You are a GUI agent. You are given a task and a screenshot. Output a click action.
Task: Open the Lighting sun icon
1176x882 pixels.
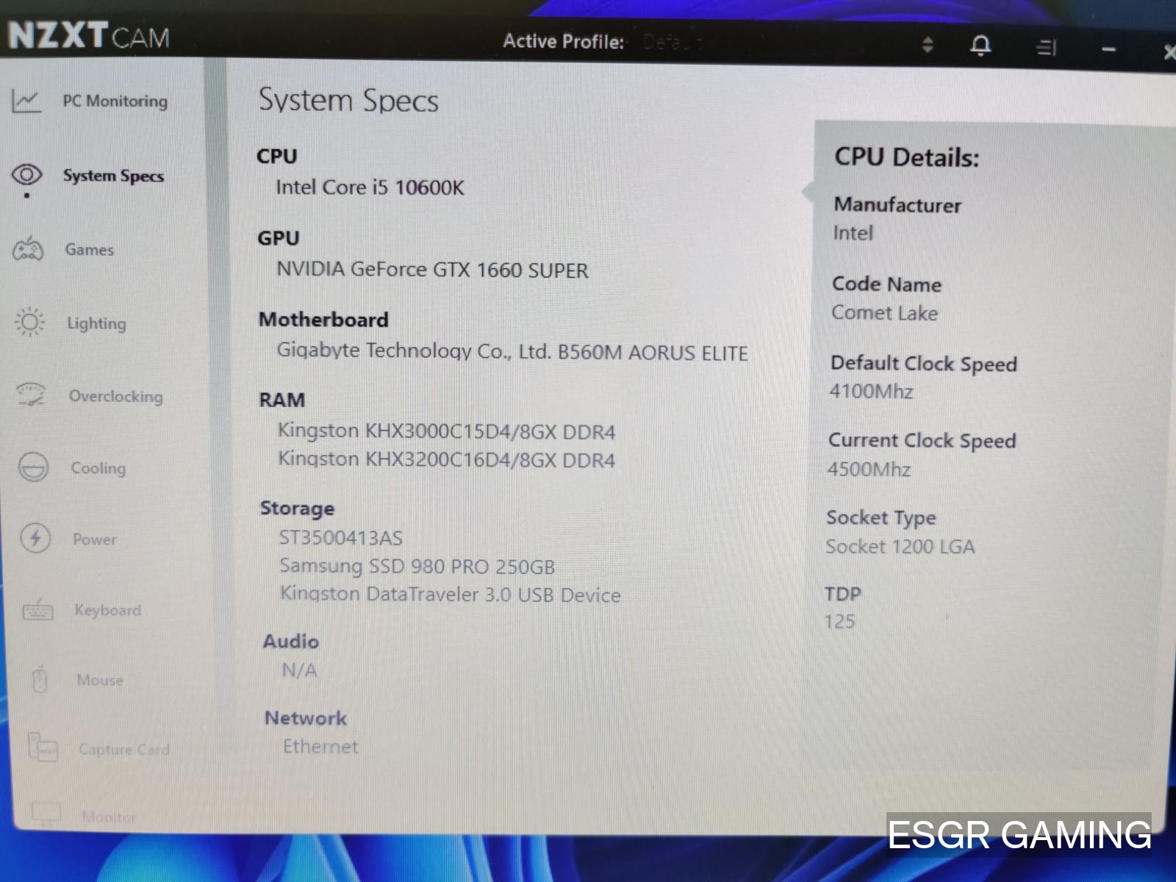[x=30, y=322]
